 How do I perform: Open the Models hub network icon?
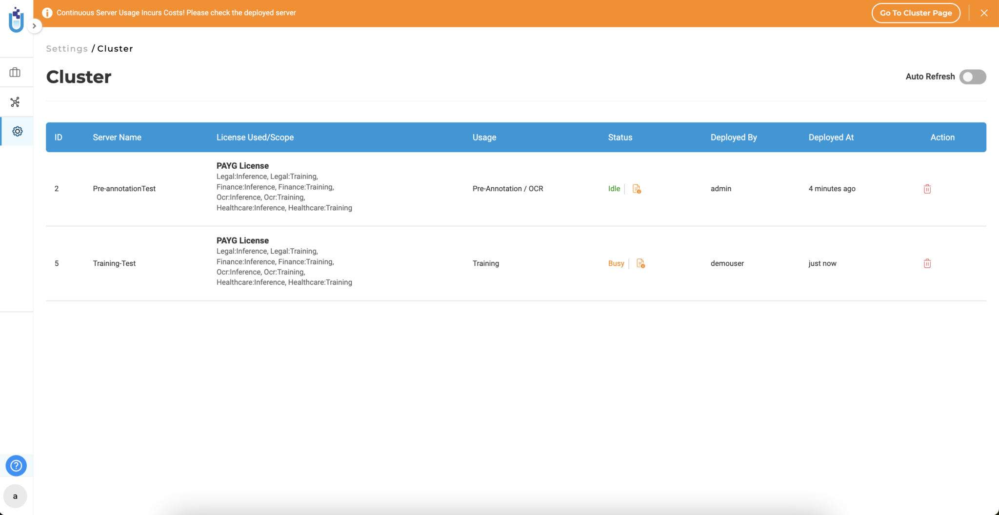coord(15,102)
